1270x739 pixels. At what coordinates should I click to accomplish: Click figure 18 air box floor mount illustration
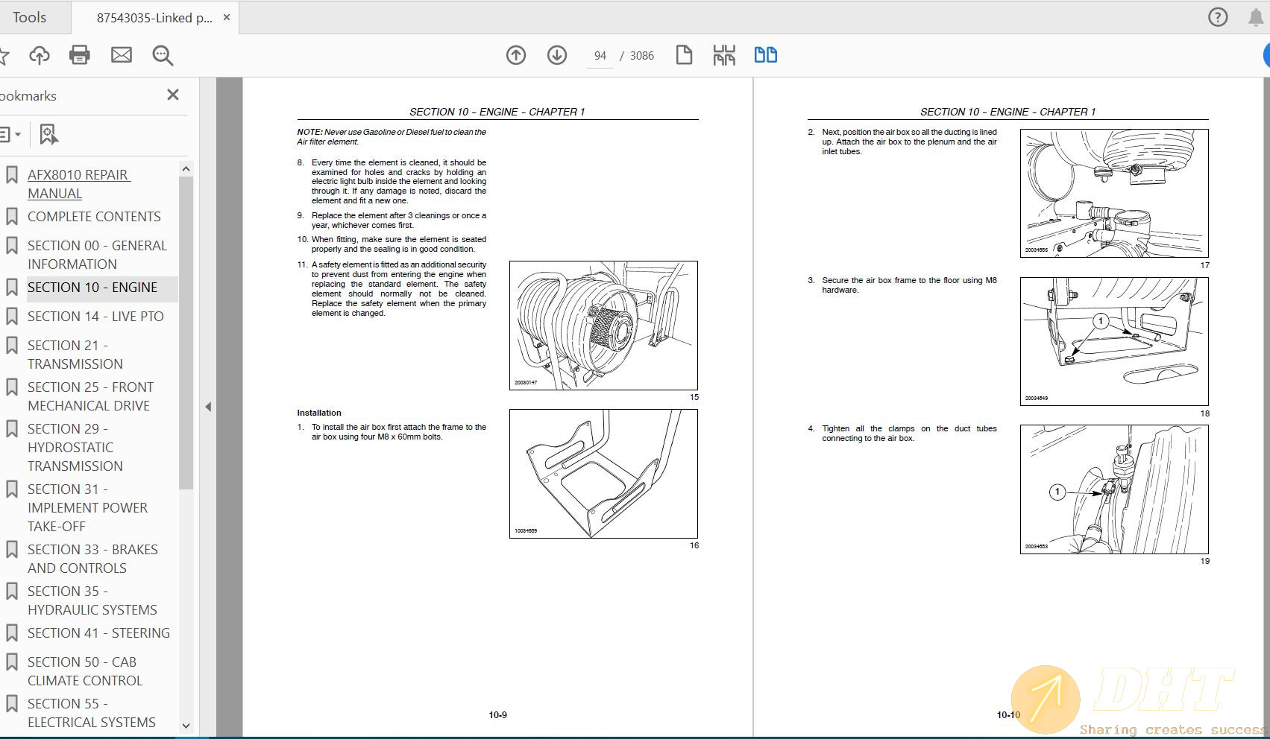click(x=1114, y=341)
